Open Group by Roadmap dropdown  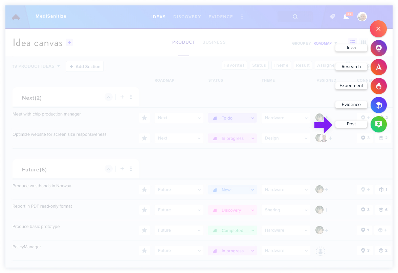(325, 43)
